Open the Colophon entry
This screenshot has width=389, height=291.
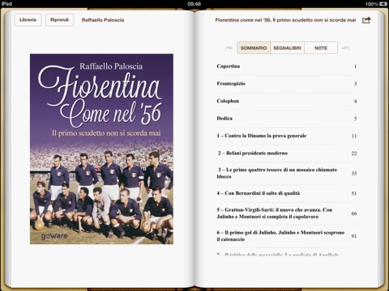pyautogui.click(x=287, y=101)
